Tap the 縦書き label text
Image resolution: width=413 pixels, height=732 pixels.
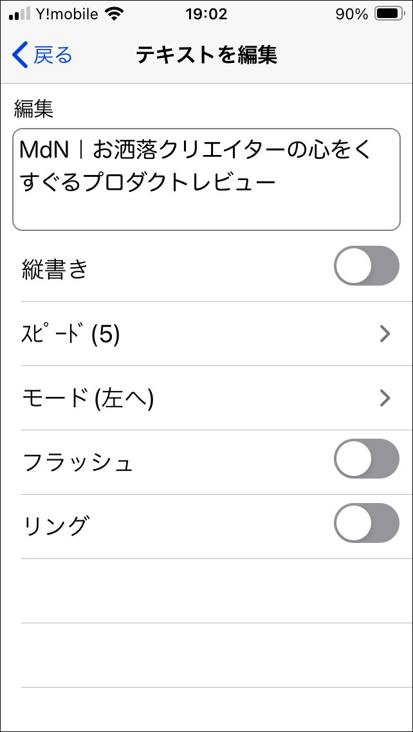click(55, 269)
